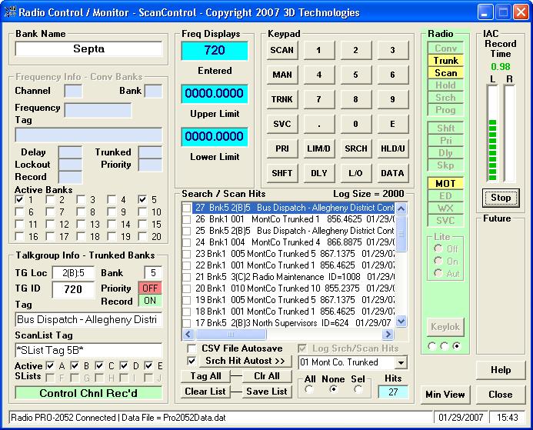Click the L/O keypad key
Screen dimensions: 533x430
[355, 173]
